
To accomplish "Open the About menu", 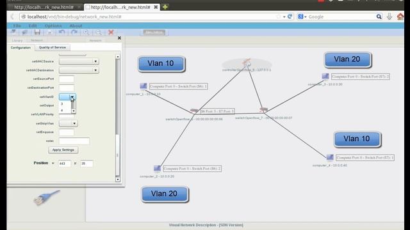I will coord(76,26).
